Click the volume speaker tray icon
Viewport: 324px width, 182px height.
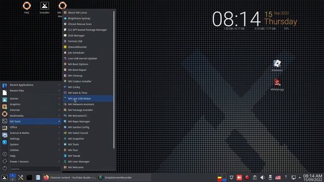pos(262,177)
